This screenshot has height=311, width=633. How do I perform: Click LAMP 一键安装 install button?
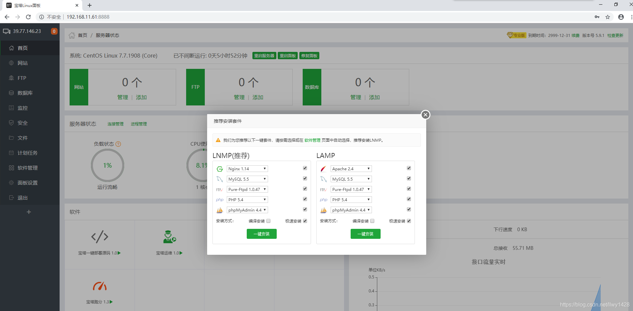(366, 234)
